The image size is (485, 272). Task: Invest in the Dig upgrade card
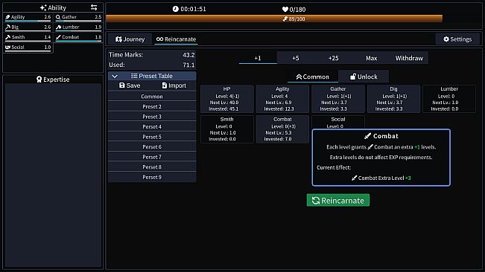tap(393, 99)
